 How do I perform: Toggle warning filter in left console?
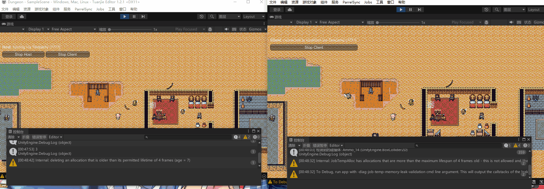[247, 137]
